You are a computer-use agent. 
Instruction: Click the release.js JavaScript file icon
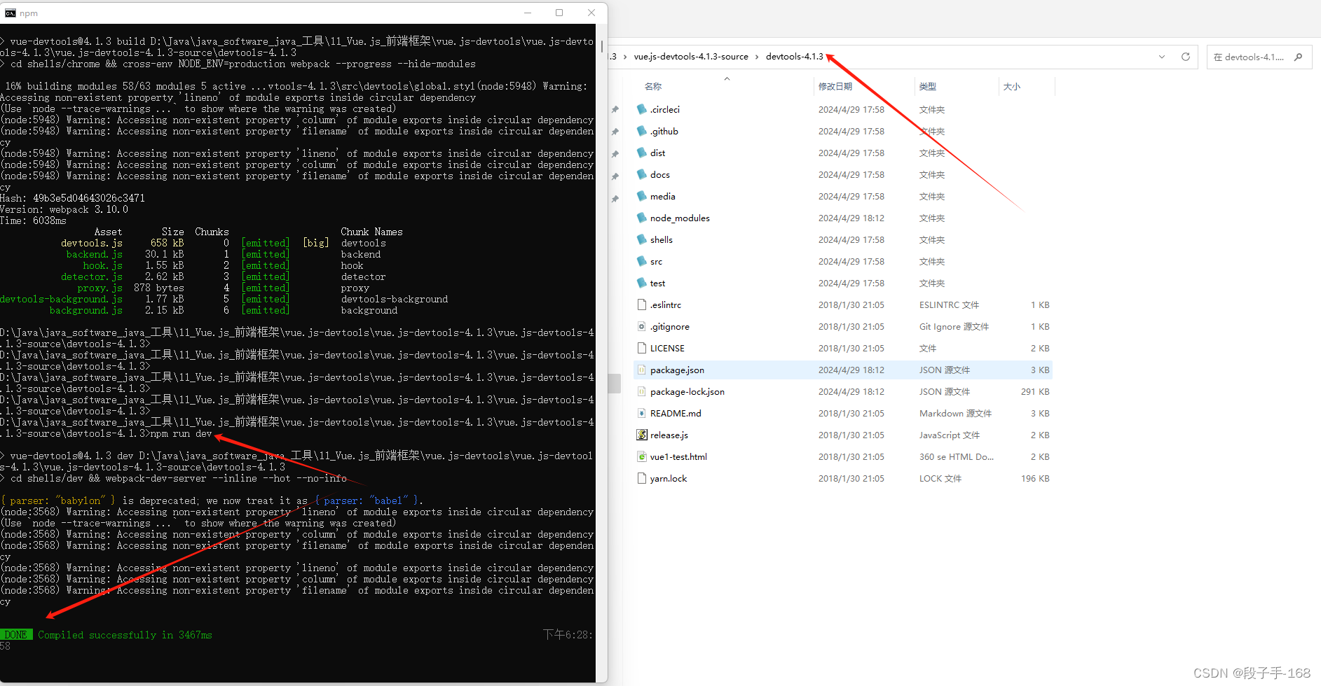[641, 435]
